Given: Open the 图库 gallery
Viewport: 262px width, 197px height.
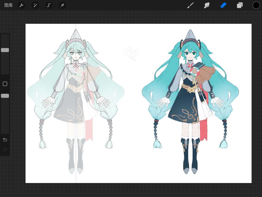Looking at the screenshot, I should click(x=9, y=5).
